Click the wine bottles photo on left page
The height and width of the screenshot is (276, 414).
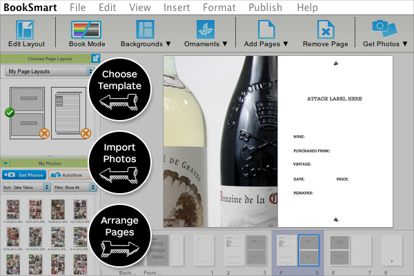tap(221, 141)
